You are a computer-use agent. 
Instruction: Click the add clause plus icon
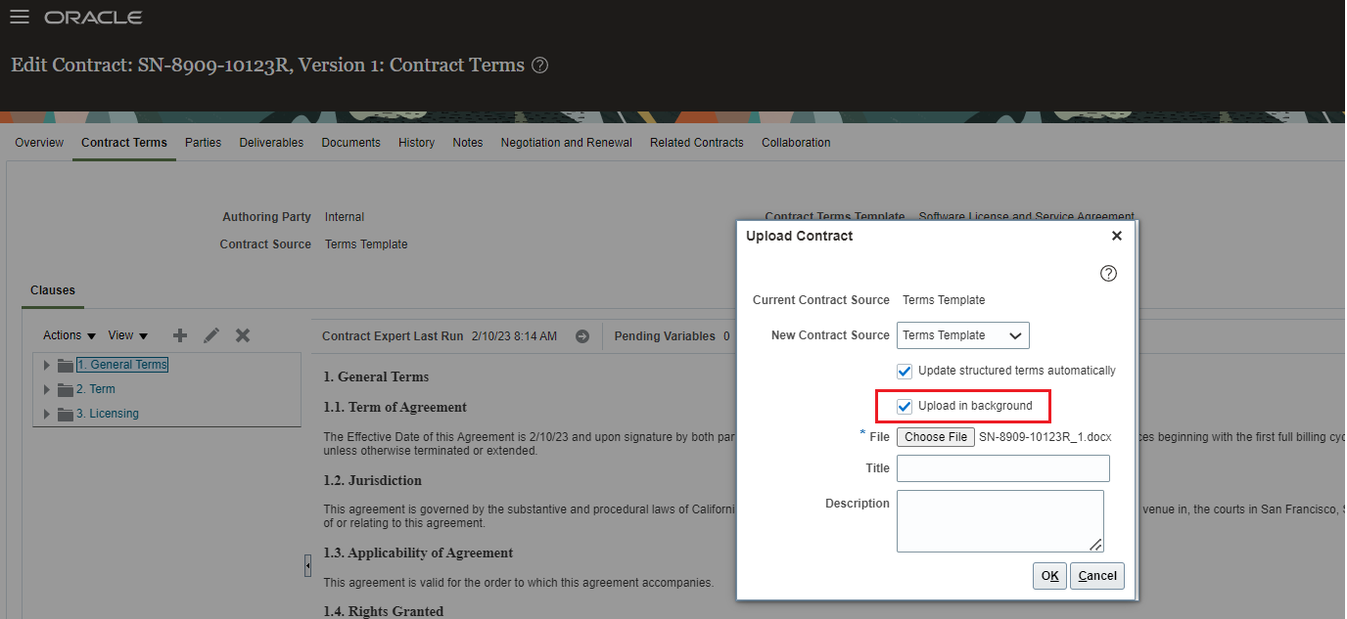(180, 335)
